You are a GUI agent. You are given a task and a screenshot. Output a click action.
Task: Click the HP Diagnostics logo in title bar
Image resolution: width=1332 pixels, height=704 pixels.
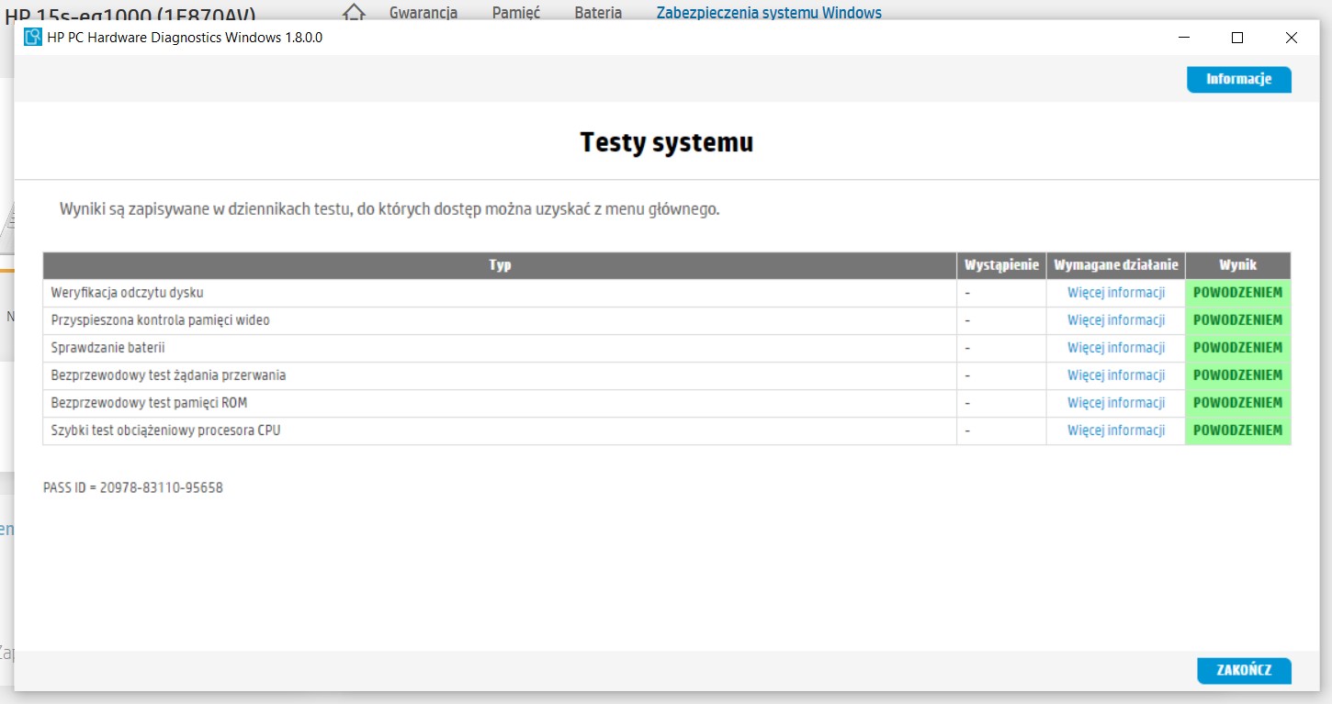(33, 38)
